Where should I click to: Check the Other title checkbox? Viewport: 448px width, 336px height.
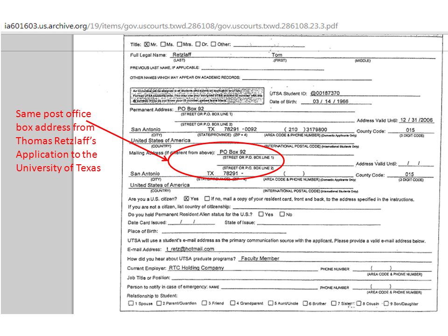point(213,45)
